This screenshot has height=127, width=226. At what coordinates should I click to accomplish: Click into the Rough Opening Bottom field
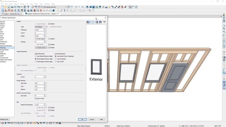[39, 89]
